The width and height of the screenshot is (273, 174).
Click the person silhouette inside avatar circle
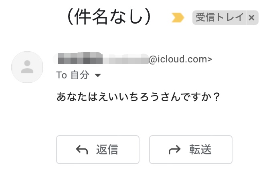click(27, 67)
